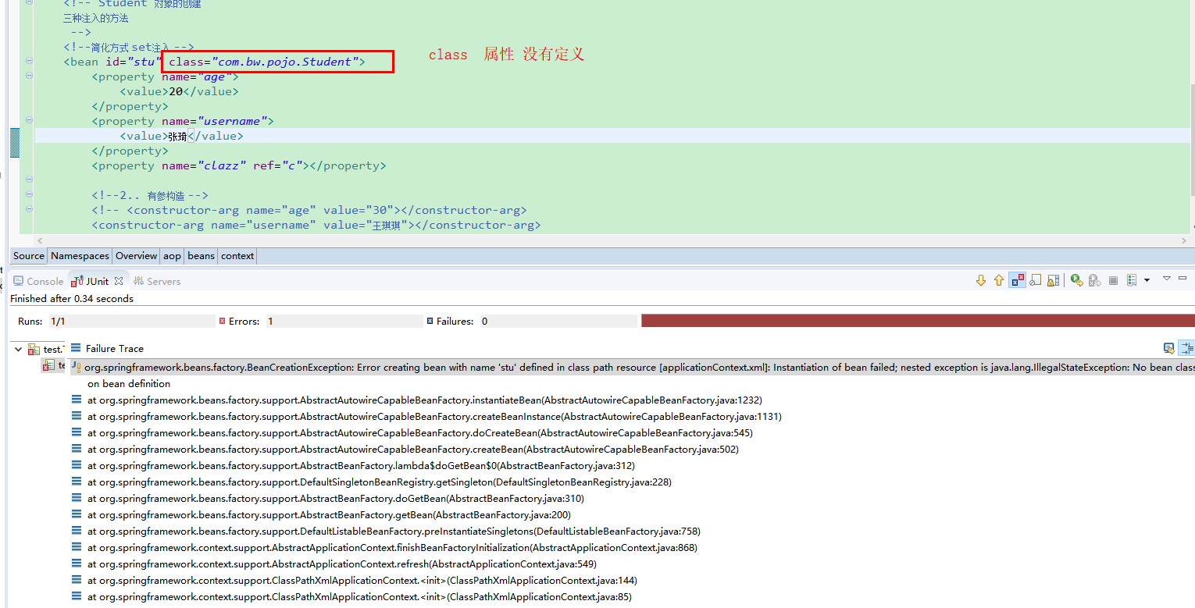The height and width of the screenshot is (608, 1195).
Task: Click the Show Stack Trace in Console icon
Action: coord(1168,348)
